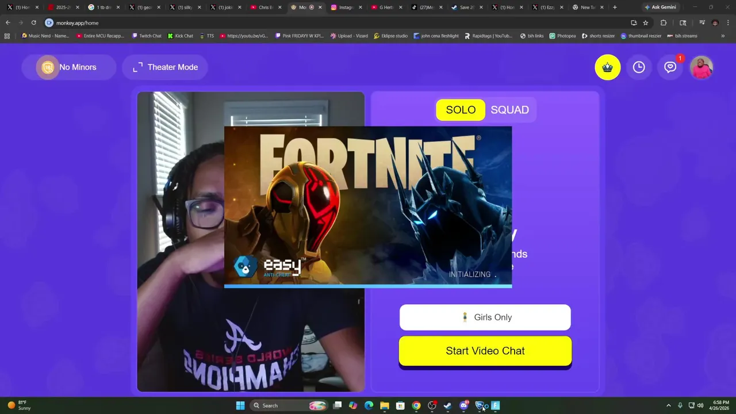The height and width of the screenshot is (414, 736).
Task: Open TTS bookmark
Action: click(206, 36)
